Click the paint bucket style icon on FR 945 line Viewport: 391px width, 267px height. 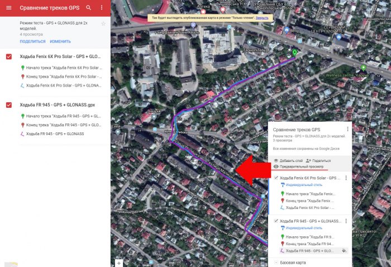pyautogui.click(x=344, y=251)
